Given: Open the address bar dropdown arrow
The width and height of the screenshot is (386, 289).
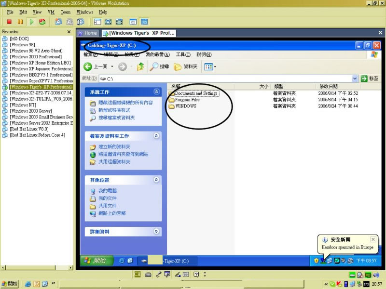Looking at the screenshot, I should [355, 79].
